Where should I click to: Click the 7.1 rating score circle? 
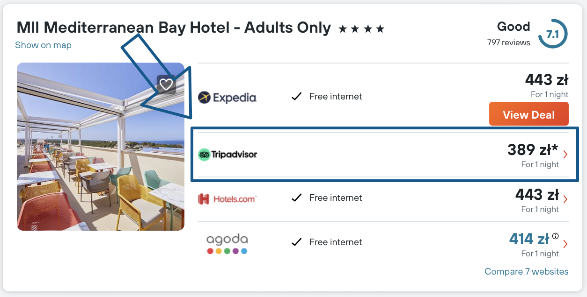[x=552, y=34]
